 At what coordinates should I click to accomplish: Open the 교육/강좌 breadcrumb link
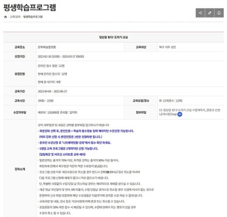tap(15, 17)
